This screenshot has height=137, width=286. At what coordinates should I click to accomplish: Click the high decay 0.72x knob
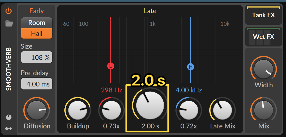coord(189,110)
